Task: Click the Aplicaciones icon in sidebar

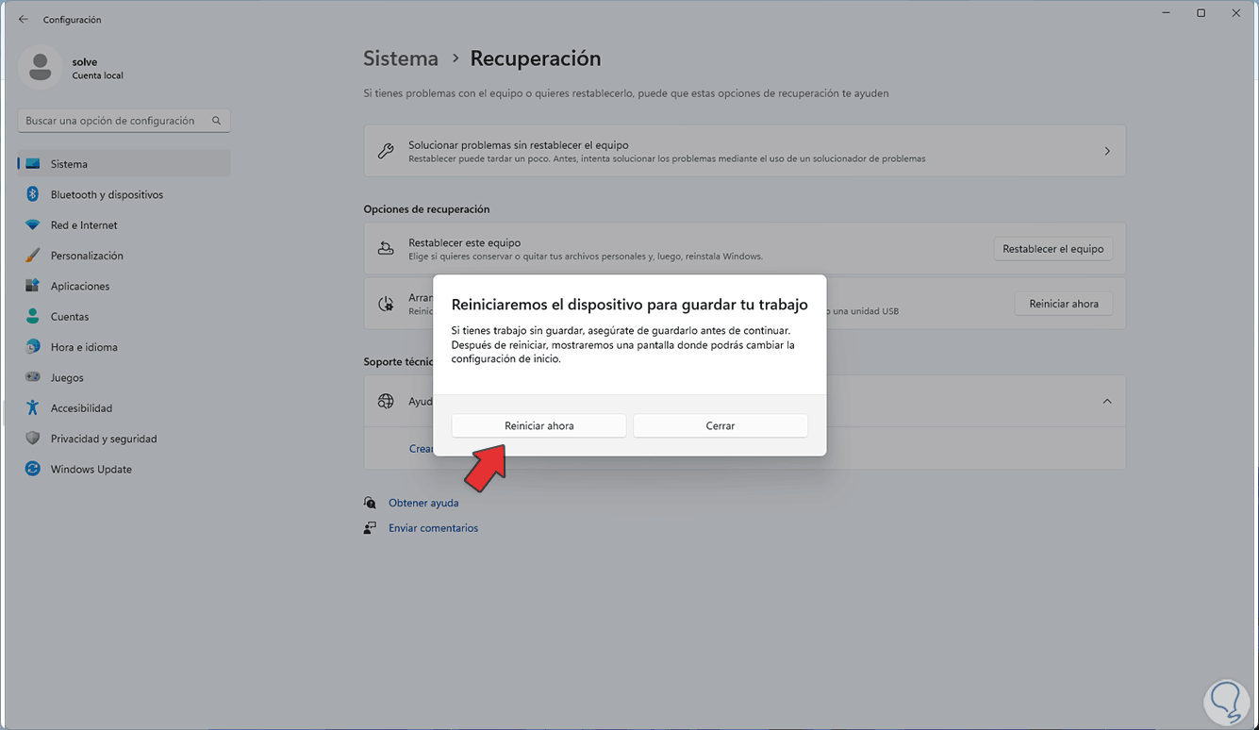Action: 33,286
